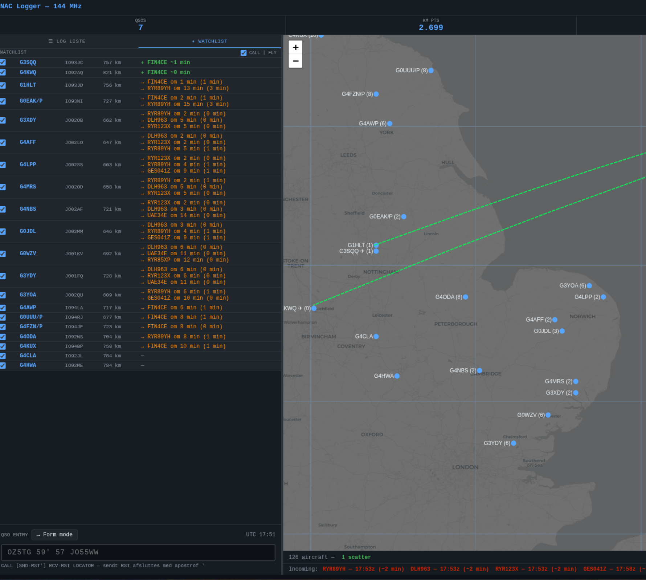Click the 821 km distance for G4KWQ
This screenshot has height=580, width=646.
point(112,72)
